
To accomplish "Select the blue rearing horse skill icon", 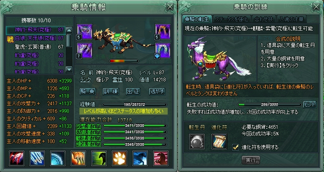I will (x=140, y=158).
